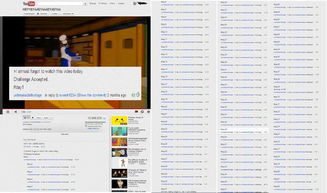
Task: Open the Films menu item
Action: (112, 3)
